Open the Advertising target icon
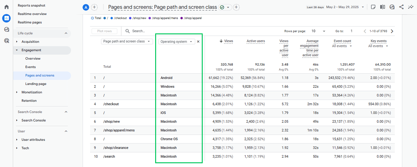This screenshot has height=167, width=417. click(x=6, y=41)
